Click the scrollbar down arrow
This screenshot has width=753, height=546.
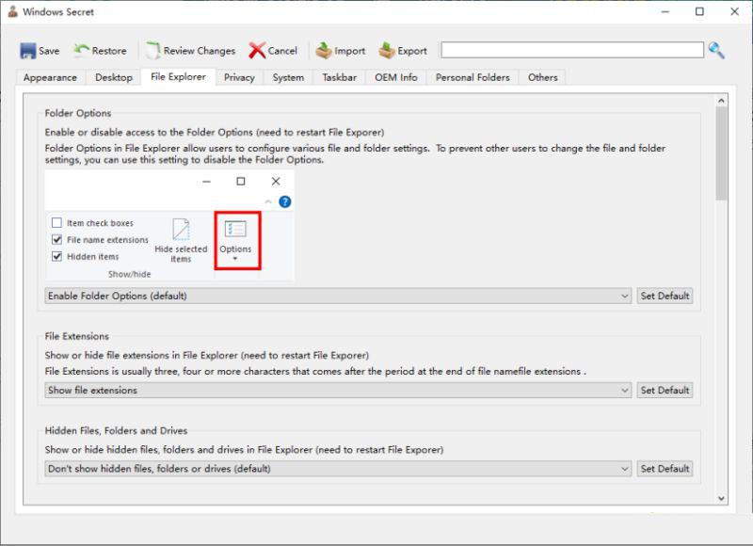(x=721, y=498)
